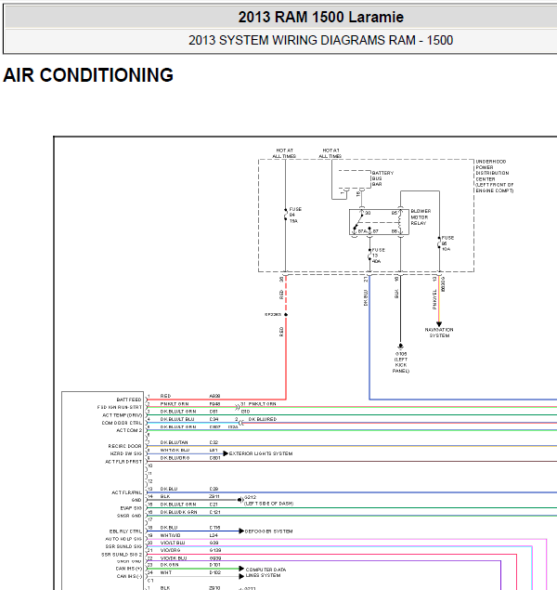Select the COMPUTER DATA LINES SYSTEM reference
Image resolution: width=557 pixels, height=590 pixels.
click(x=266, y=572)
